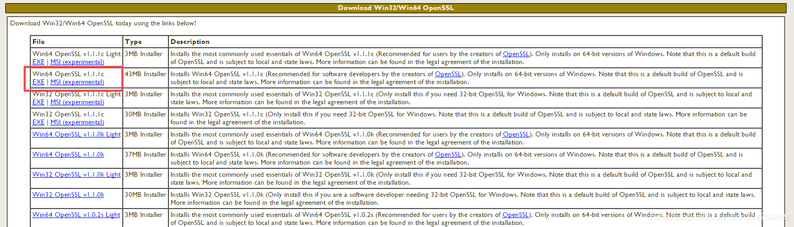Image resolution: width=794 pixels, height=227 pixels.
Task: Download EXE for 30MB Win32 OpenSSL v1.1.1c
Action: click(x=38, y=122)
